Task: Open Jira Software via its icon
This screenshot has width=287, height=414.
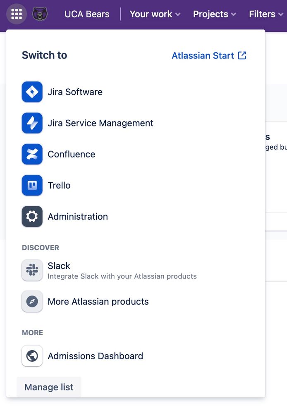Action: point(32,92)
